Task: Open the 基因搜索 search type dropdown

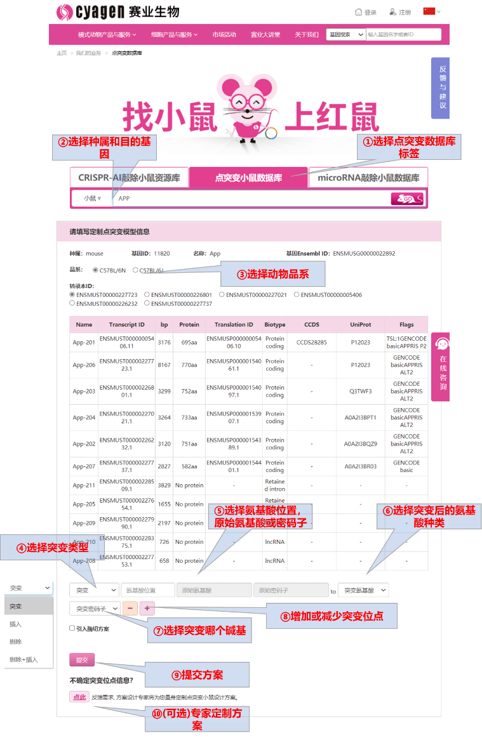Action: tap(346, 34)
